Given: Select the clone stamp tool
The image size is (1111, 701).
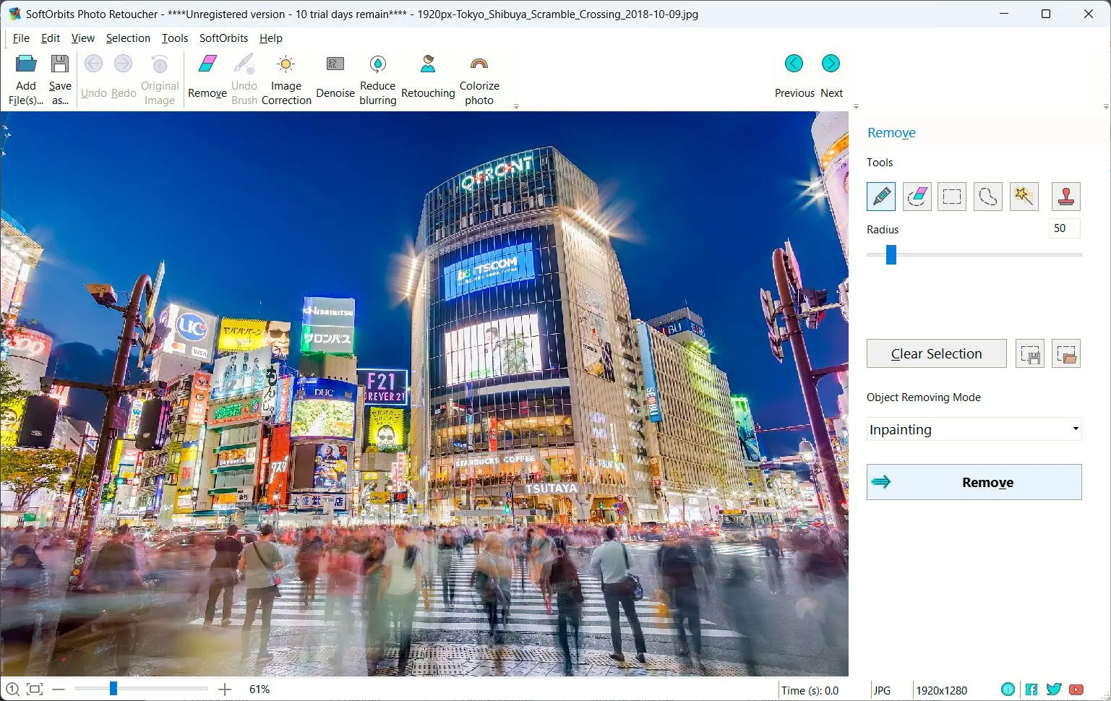Looking at the screenshot, I should pos(1066,196).
